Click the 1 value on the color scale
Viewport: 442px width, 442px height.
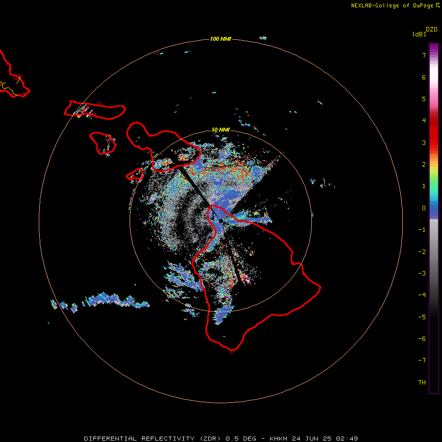tap(424, 186)
